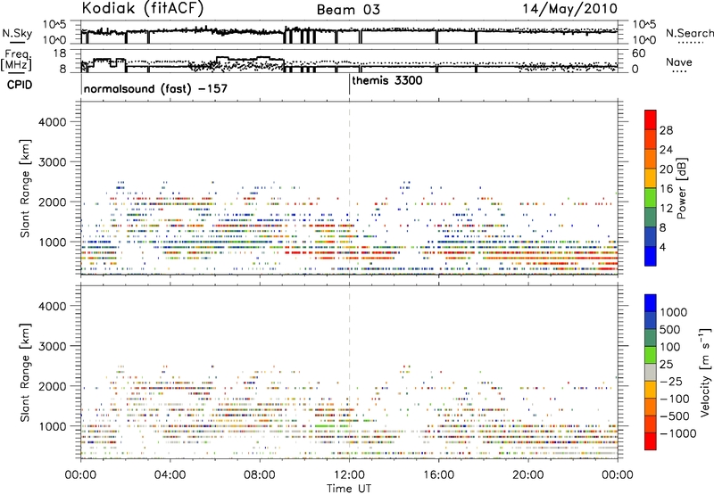714x494 pixels.
Task: Click '1000' on velocity panel range axis
Action: pos(53,426)
